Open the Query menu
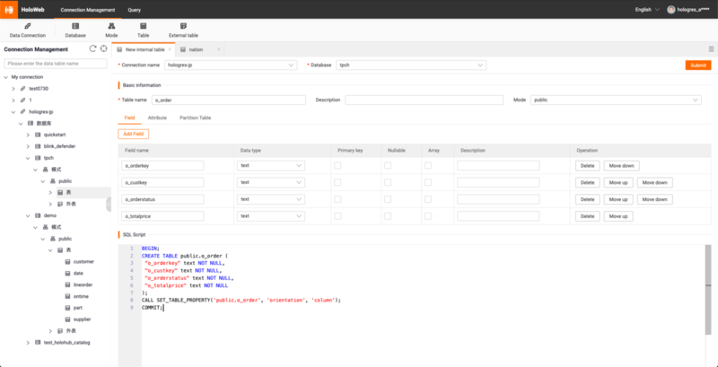This screenshot has height=367, width=718. [x=134, y=10]
